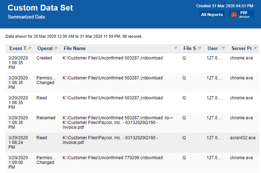Open the All Reports page
261x173 pixels.
(x=212, y=15)
